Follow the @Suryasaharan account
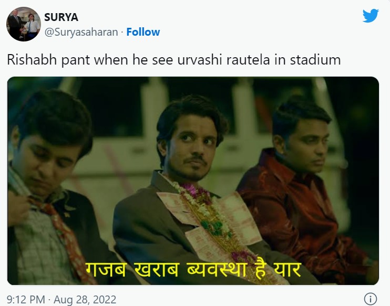Screen dimensions: 390x306 [x=143, y=32]
